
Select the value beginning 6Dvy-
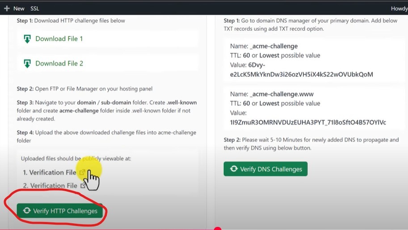click(302, 70)
